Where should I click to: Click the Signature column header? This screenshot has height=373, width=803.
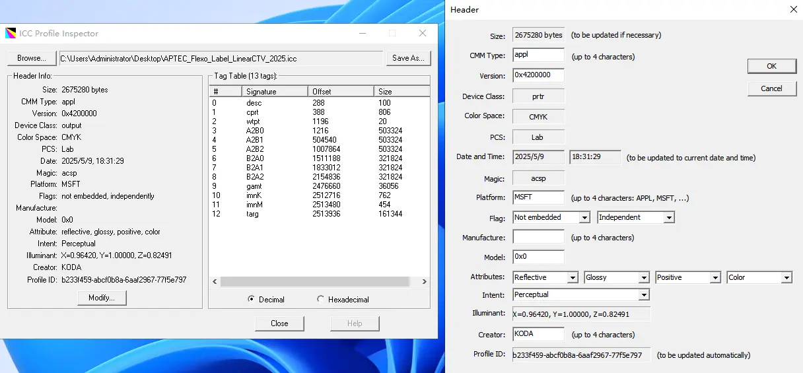(x=275, y=92)
